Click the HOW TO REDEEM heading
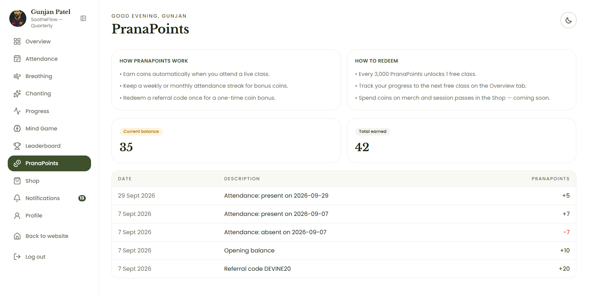Image resolution: width=589 pixels, height=298 pixels. 376,61
